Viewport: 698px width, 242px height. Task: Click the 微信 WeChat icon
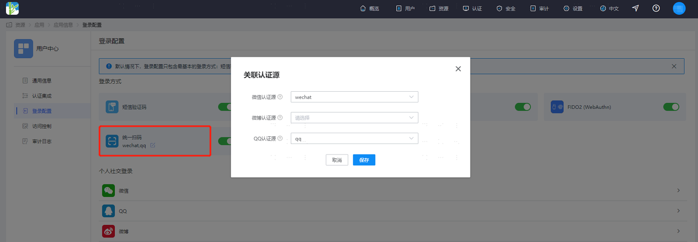point(108,190)
